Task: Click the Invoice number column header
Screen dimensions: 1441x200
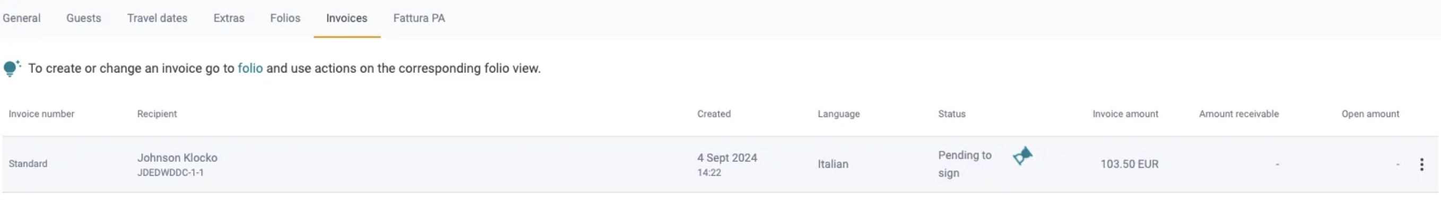Action: (41, 114)
